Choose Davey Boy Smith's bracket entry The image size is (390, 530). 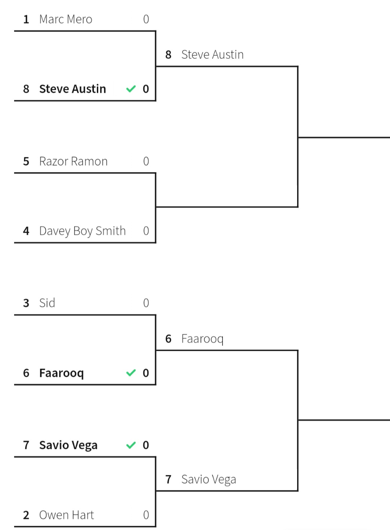pyautogui.click(x=82, y=231)
